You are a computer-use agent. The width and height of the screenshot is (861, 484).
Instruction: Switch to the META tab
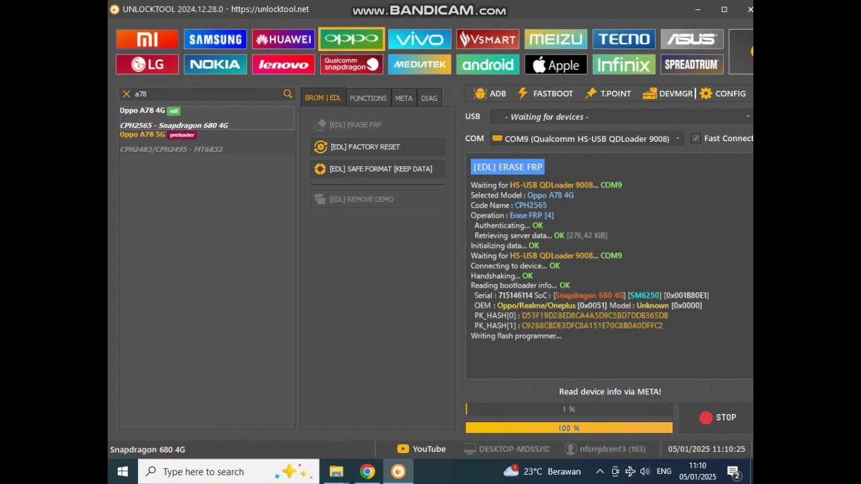(404, 98)
